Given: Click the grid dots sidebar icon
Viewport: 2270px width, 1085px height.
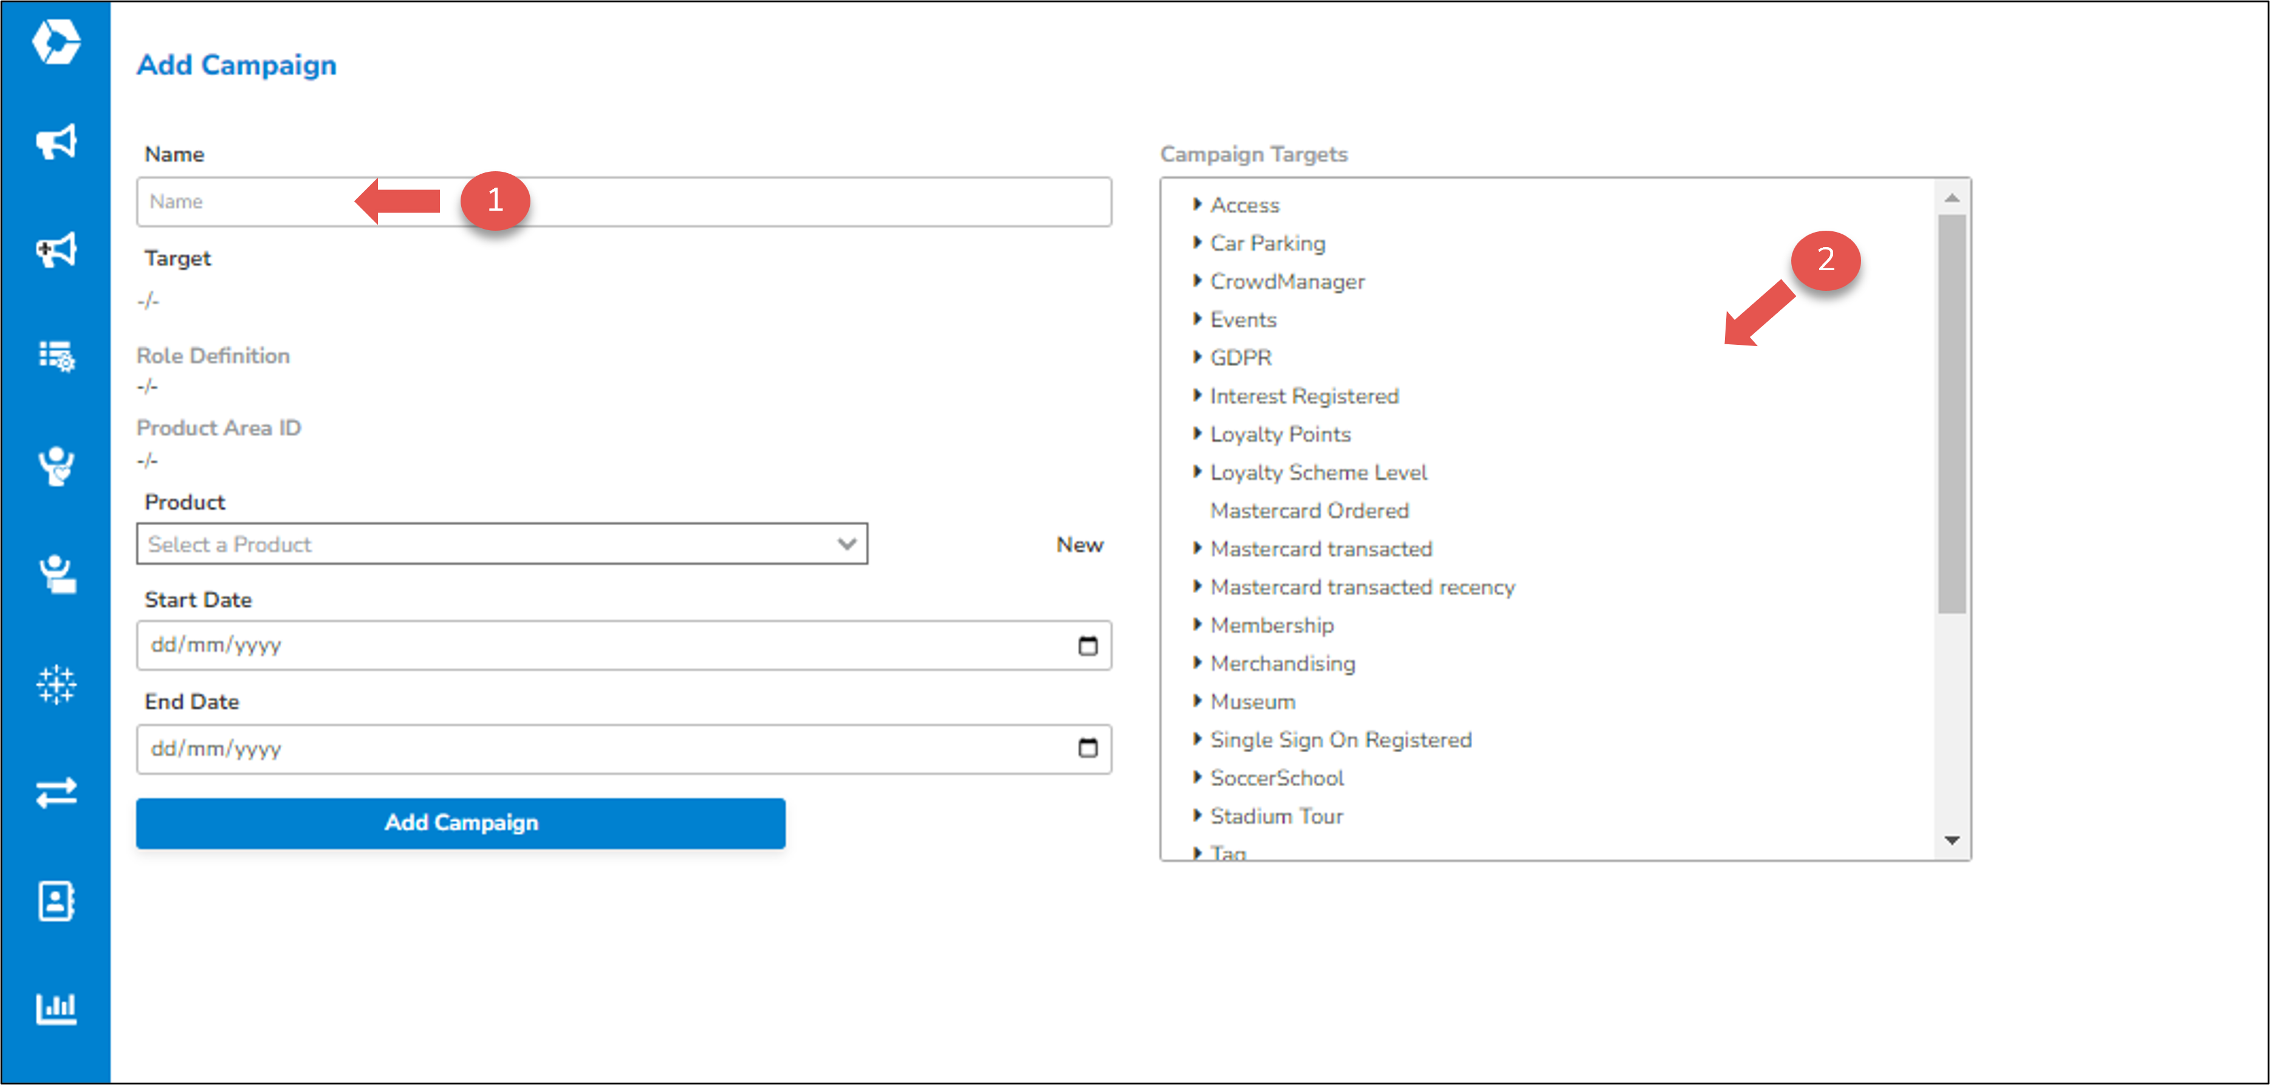Looking at the screenshot, I should point(57,684).
